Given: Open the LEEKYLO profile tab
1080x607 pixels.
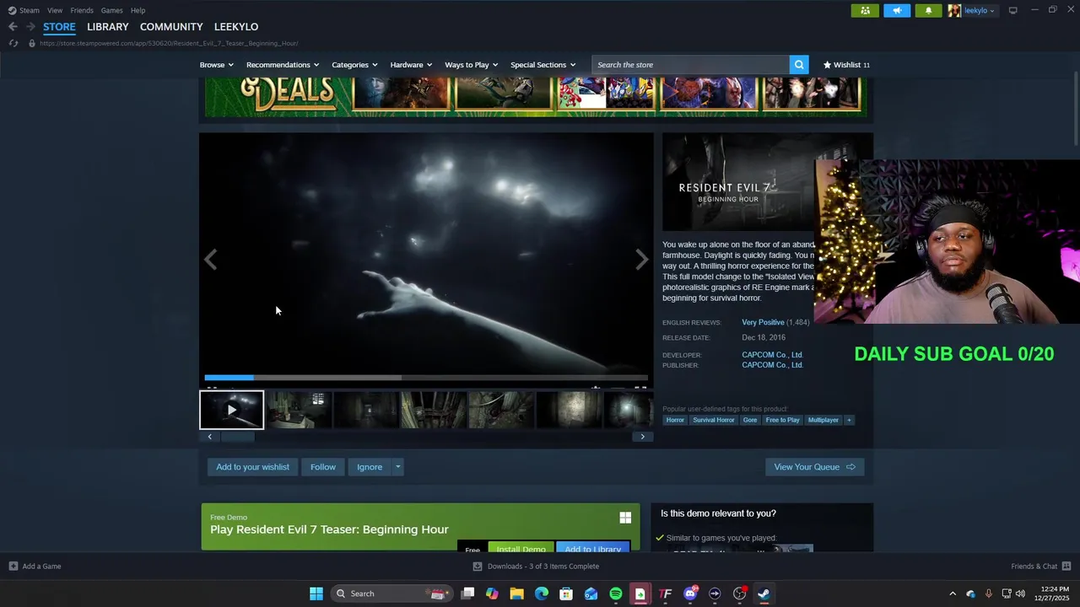Looking at the screenshot, I should coord(236,27).
